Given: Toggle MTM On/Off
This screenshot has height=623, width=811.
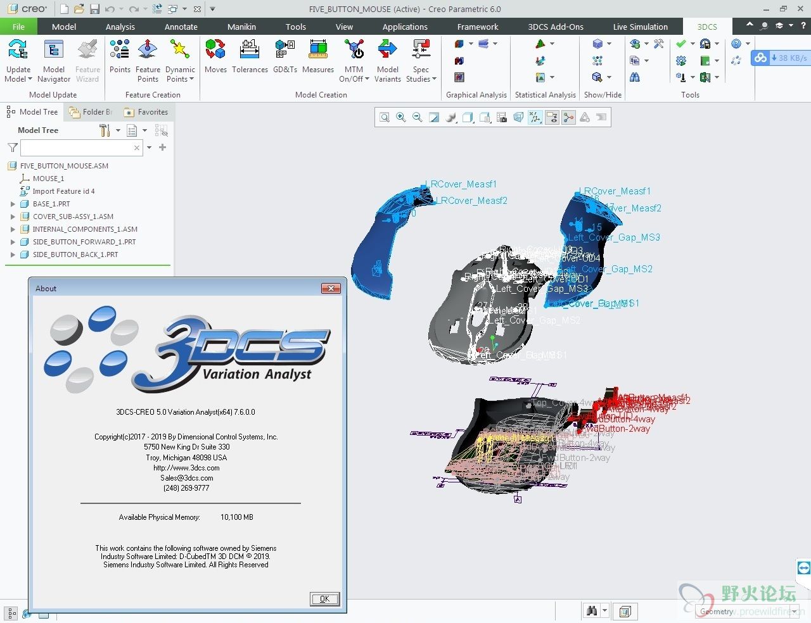Looking at the screenshot, I should tap(354, 61).
